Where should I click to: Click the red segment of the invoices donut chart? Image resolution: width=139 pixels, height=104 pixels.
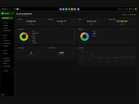point(26,33)
